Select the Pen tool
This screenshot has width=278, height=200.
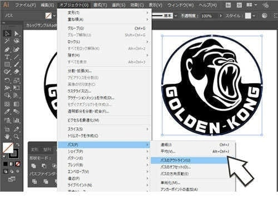coord(7,49)
